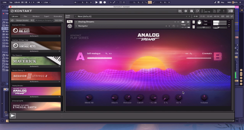The width and height of the screenshot is (244, 130).
Task: Toggle Ableton MIDI map mode
Action: [229, 2]
